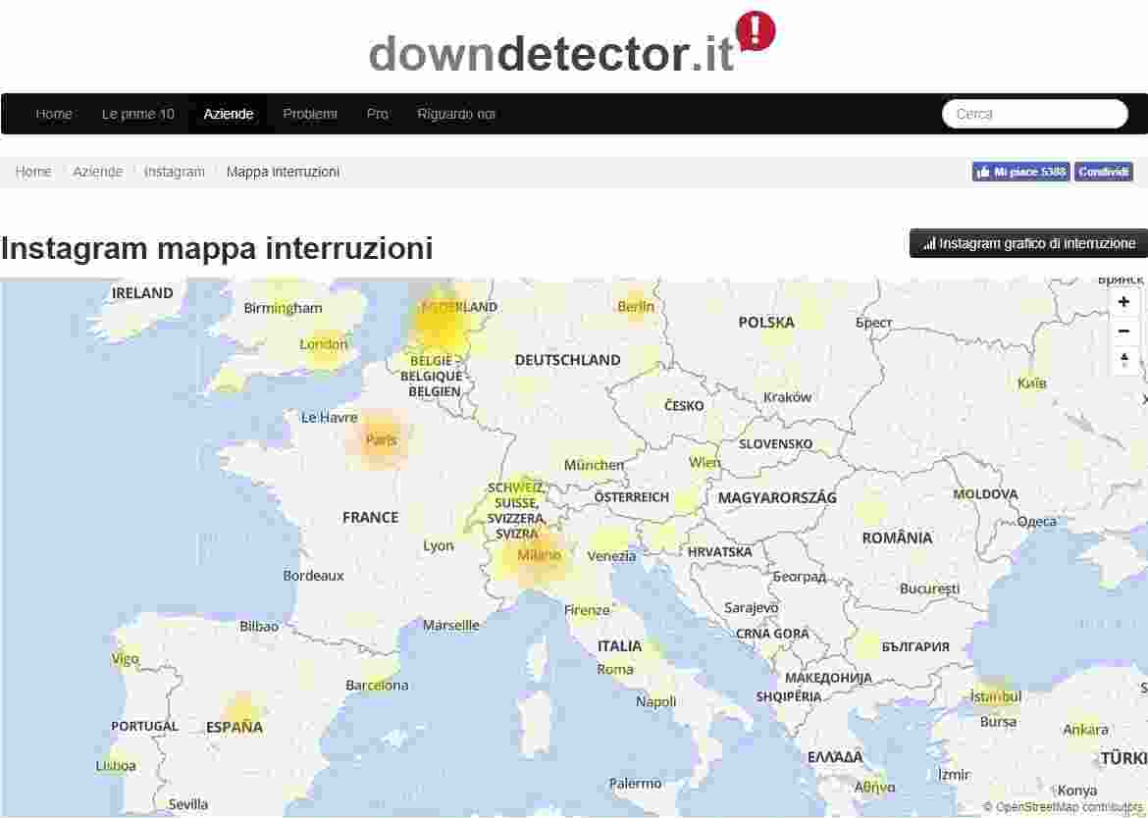Click the München label on map

click(x=594, y=465)
